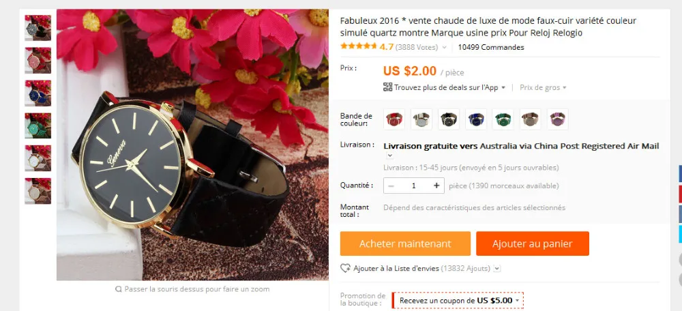
Task: Click the heart wishlist icon
Action: click(345, 268)
